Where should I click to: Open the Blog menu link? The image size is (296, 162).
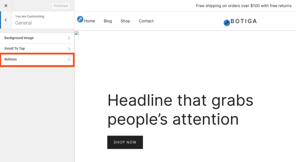[108, 21]
